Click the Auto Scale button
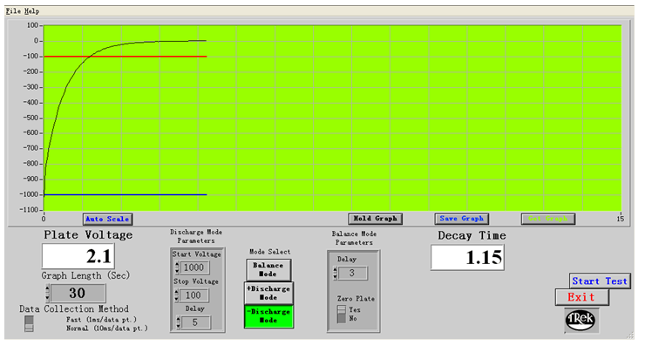Screen dimensions: 645x345 click(x=107, y=220)
